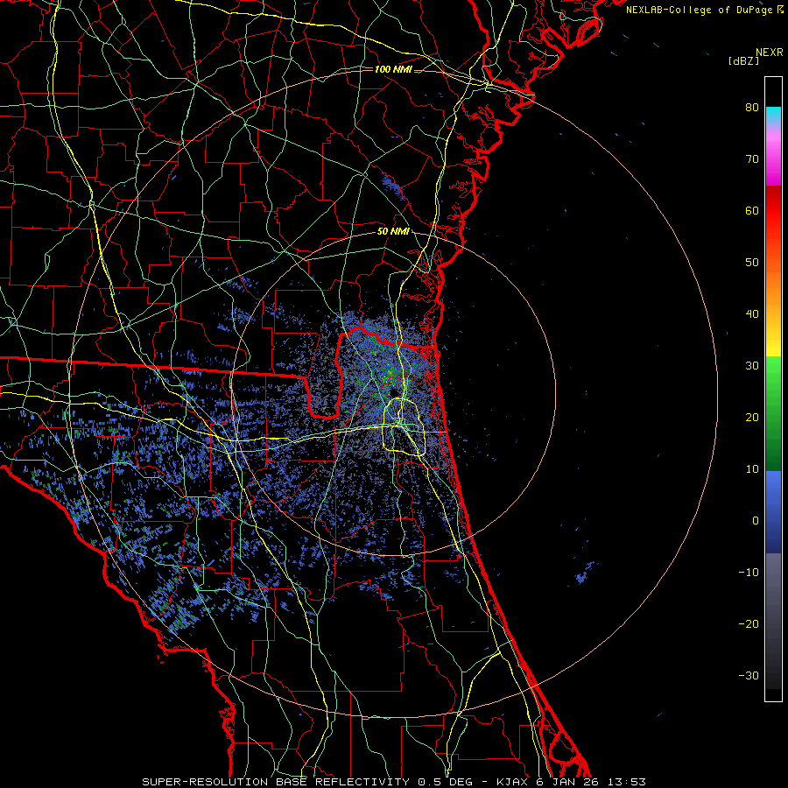Click the NEXR label above color scale
788x788 pixels.
[770, 53]
